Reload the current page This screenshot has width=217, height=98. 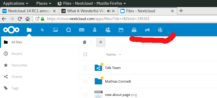[x=20, y=19]
